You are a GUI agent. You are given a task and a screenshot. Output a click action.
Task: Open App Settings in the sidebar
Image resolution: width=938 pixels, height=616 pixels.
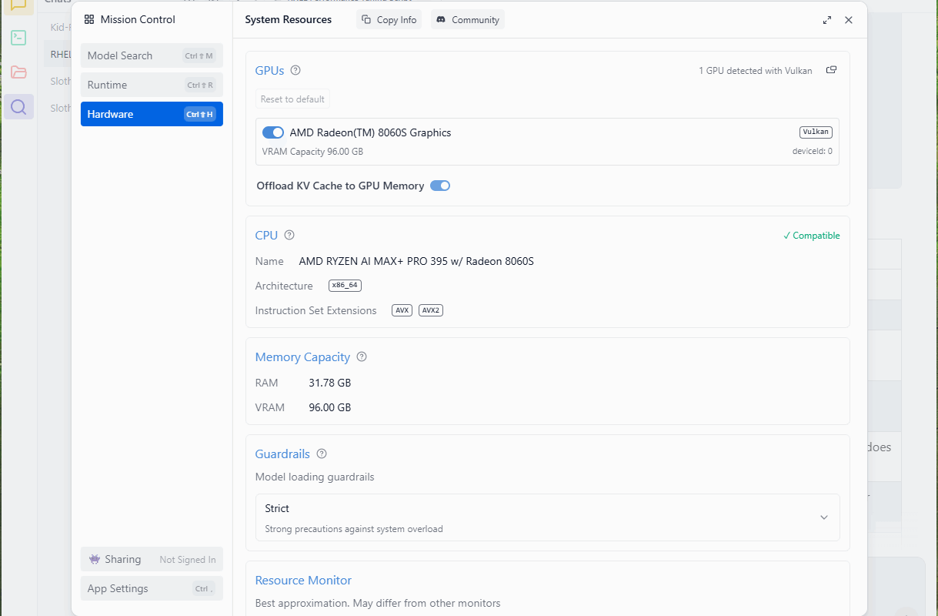[152, 588]
